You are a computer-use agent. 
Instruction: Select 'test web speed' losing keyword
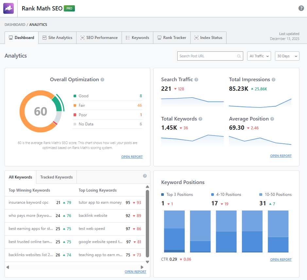(x=92, y=229)
